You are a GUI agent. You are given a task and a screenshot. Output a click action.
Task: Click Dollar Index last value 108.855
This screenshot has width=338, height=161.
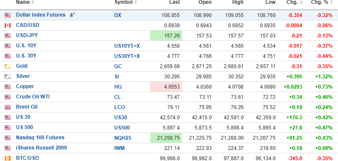[170, 15]
